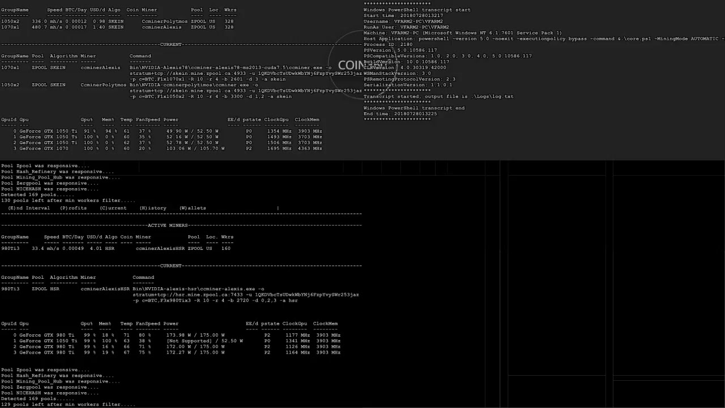Click 'PSRemotingProtocolVersion: 2.3' line
Viewport: 725px width, 408px height.
click(410, 79)
